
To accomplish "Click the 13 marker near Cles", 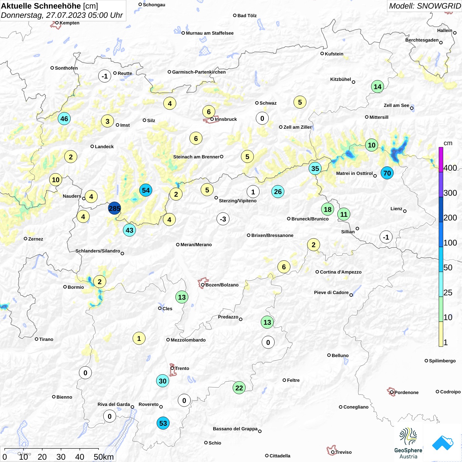I will coord(182,297).
